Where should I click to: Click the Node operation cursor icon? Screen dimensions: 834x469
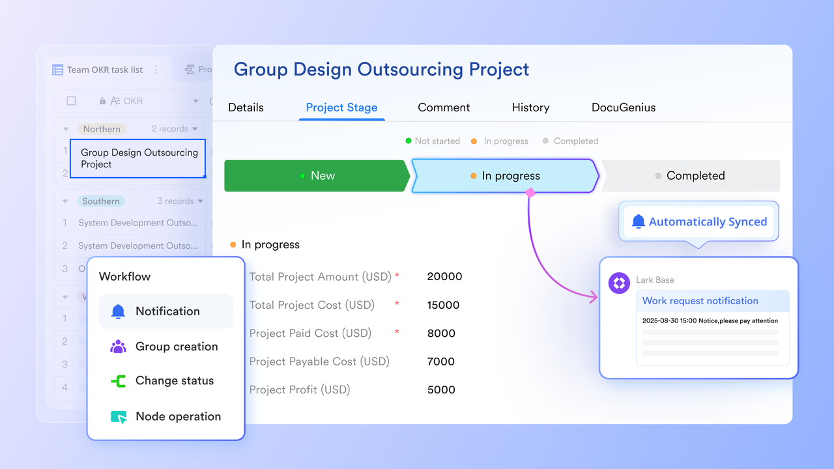(x=118, y=417)
